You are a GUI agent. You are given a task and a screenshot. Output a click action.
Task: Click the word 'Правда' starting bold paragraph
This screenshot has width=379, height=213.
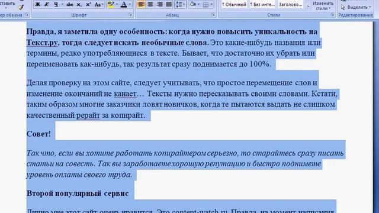pyautogui.click(x=40, y=32)
